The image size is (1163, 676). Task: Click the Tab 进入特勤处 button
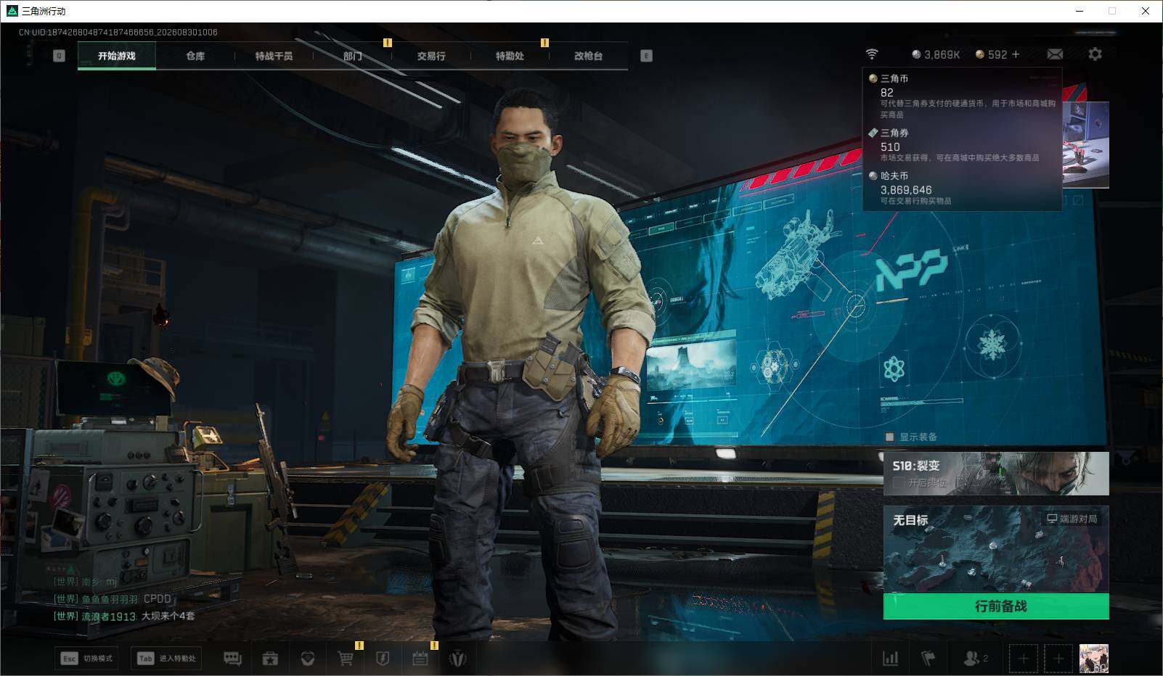167,659
